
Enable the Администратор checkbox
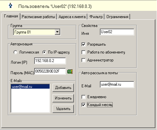tap(83, 60)
